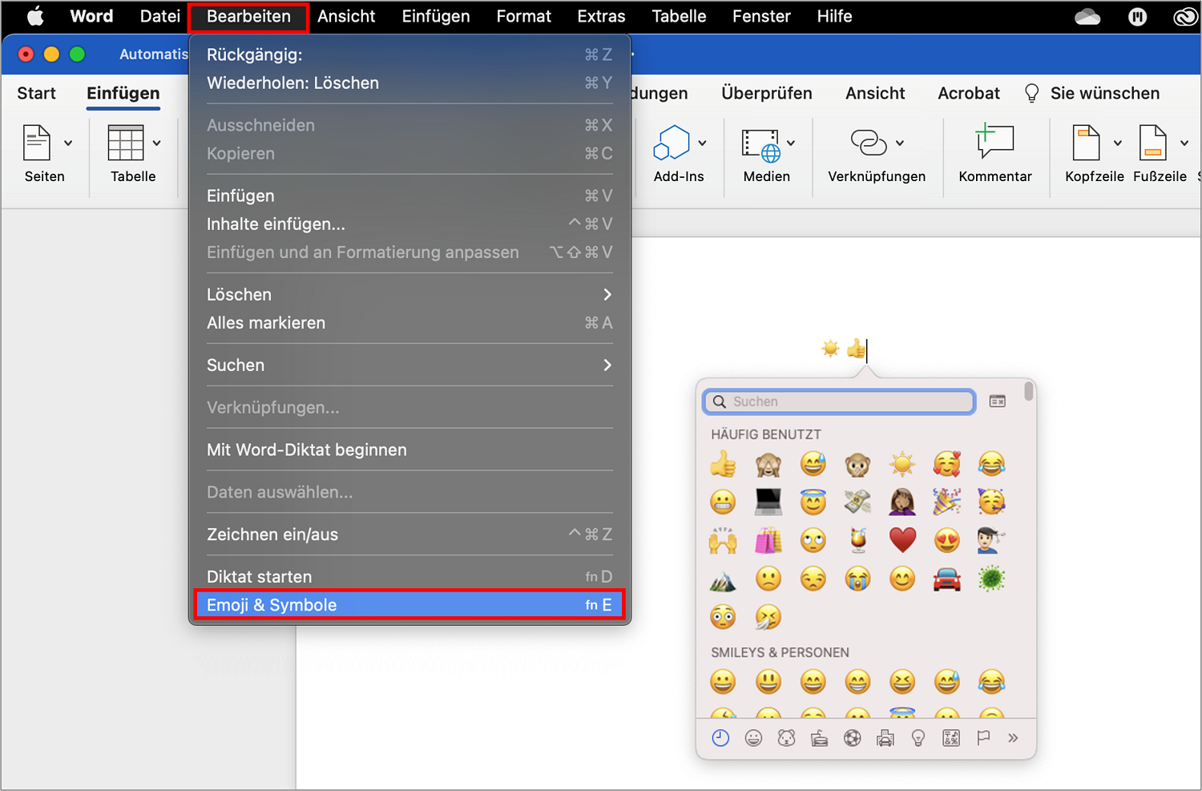Image resolution: width=1202 pixels, height=791 pixels.
Task: Expand emoji picker to full character viewer
Action: [x=998, y=401]
